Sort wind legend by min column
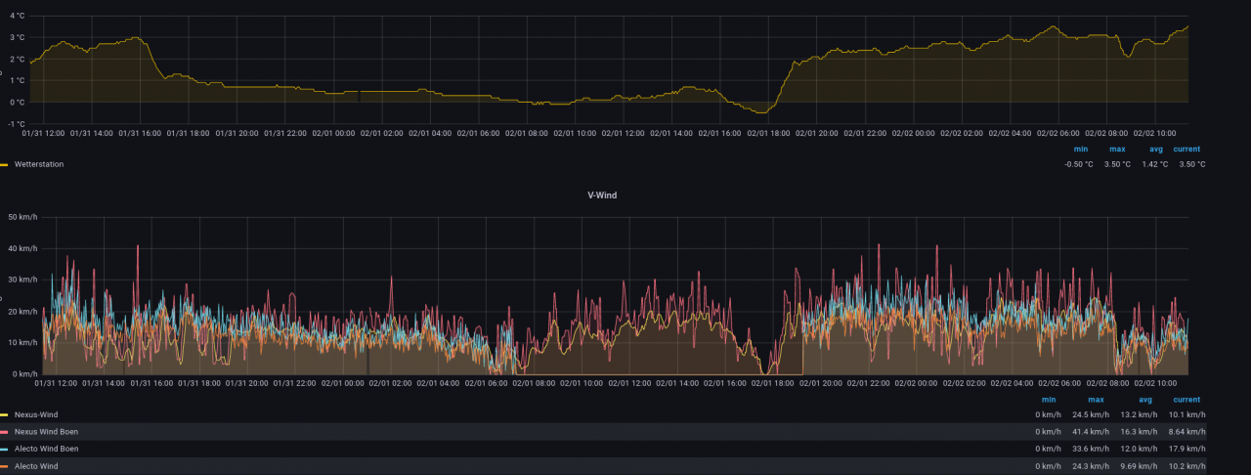This screenshot has height=475, width=1251. pos(1049,399)
